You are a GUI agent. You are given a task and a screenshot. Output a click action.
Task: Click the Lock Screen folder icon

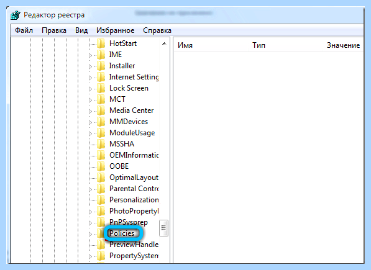101,88
